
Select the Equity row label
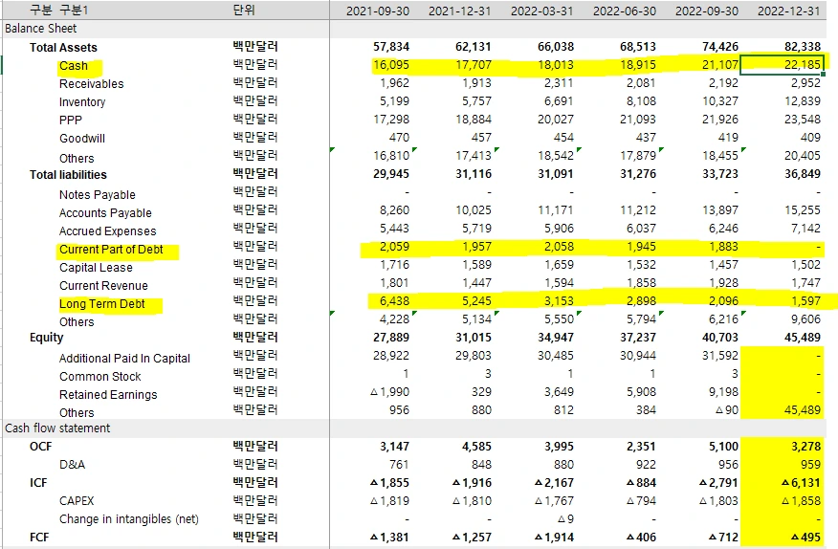(x=47, y=338)
